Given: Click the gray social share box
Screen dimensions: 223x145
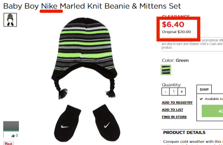Looking at the screenshot, I should pos(11,126).
